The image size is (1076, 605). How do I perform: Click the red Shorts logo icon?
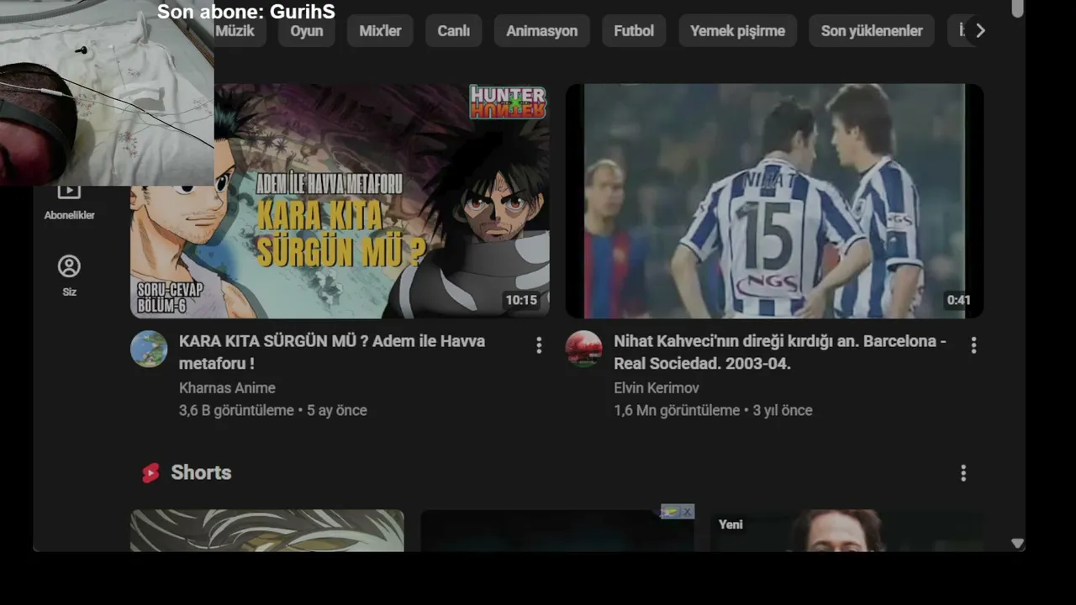click(x=150, y=473)
